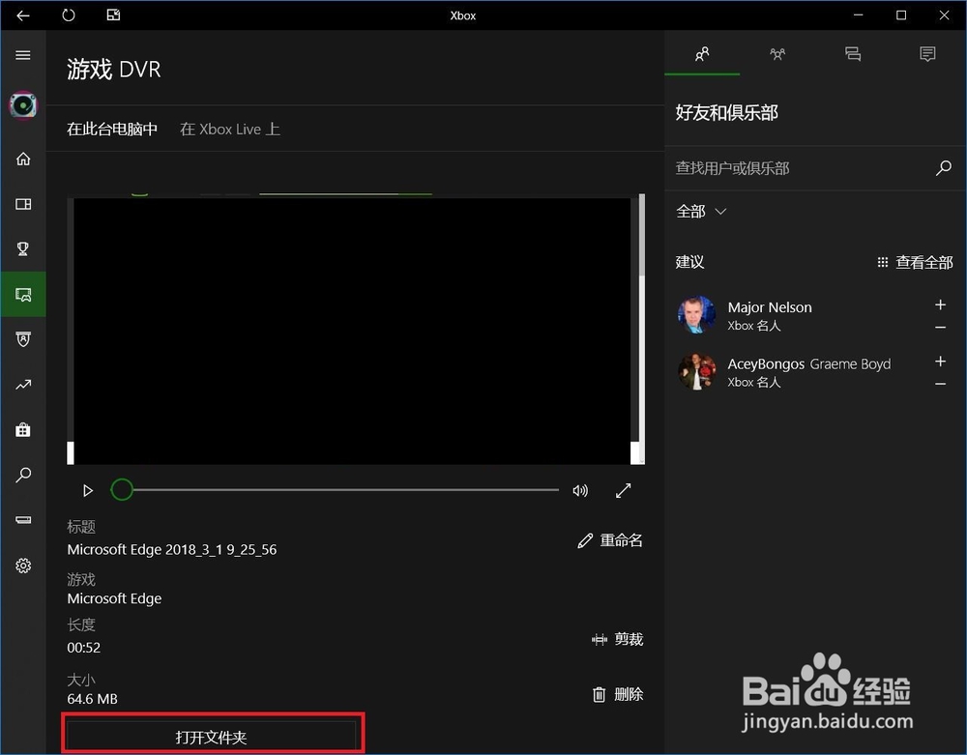Play the recorded clip
Screen dimensions: 967x755
click(x=88, y=490)
